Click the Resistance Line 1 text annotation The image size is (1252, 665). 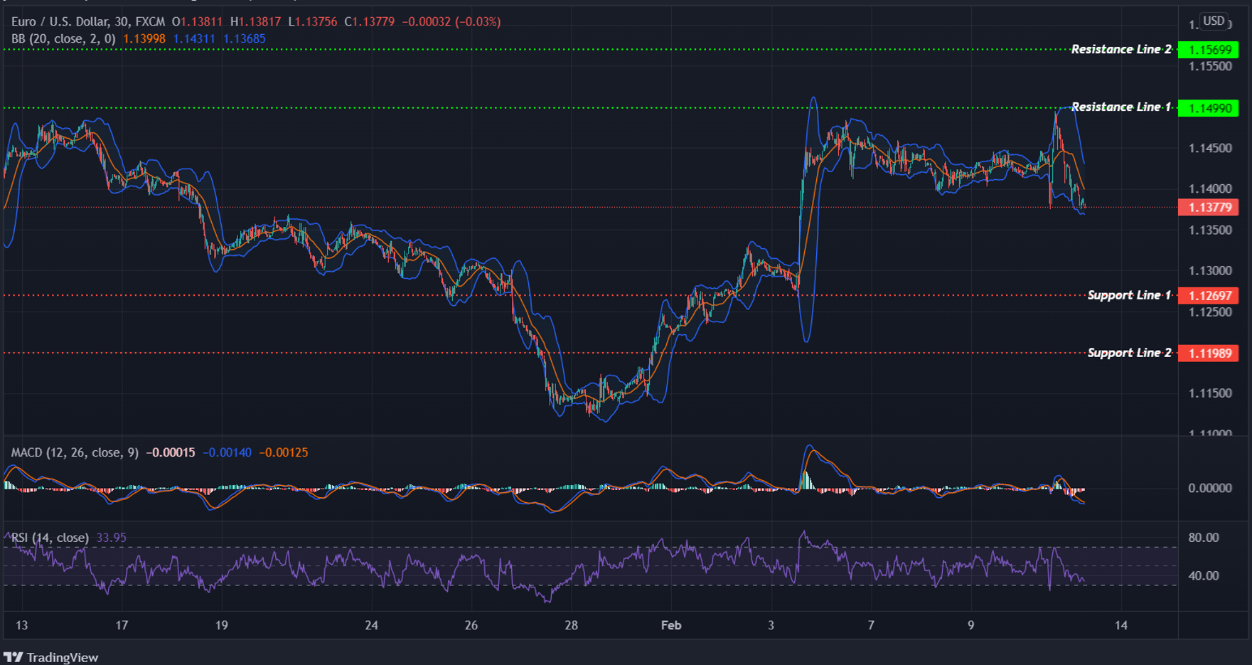point(1121,107)
